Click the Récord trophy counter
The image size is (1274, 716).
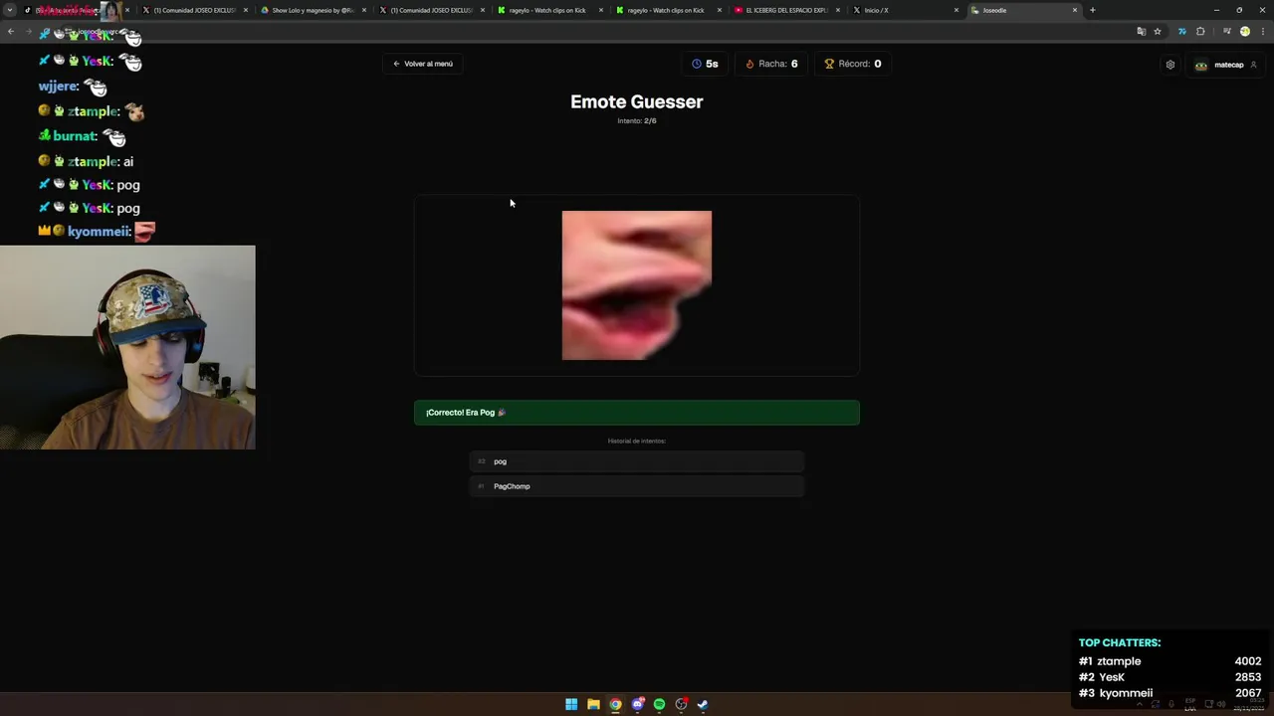853,64
